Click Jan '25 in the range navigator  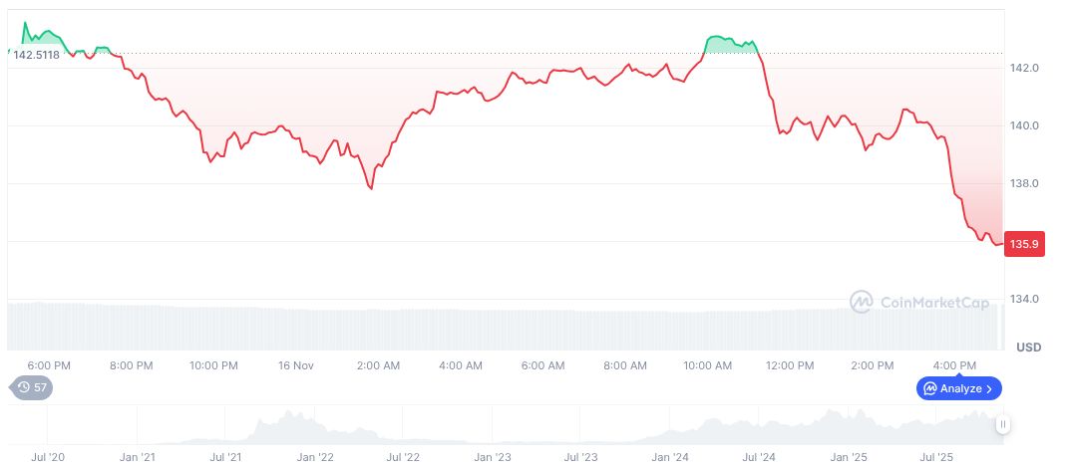pos(849,457)
